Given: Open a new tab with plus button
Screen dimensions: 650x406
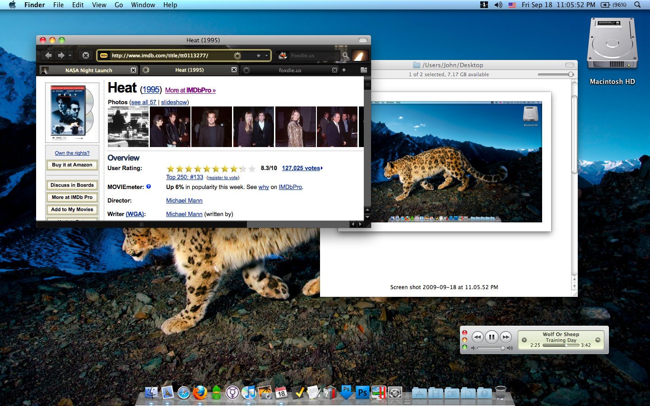Looking at the screenshot, I should click(344, 70).
